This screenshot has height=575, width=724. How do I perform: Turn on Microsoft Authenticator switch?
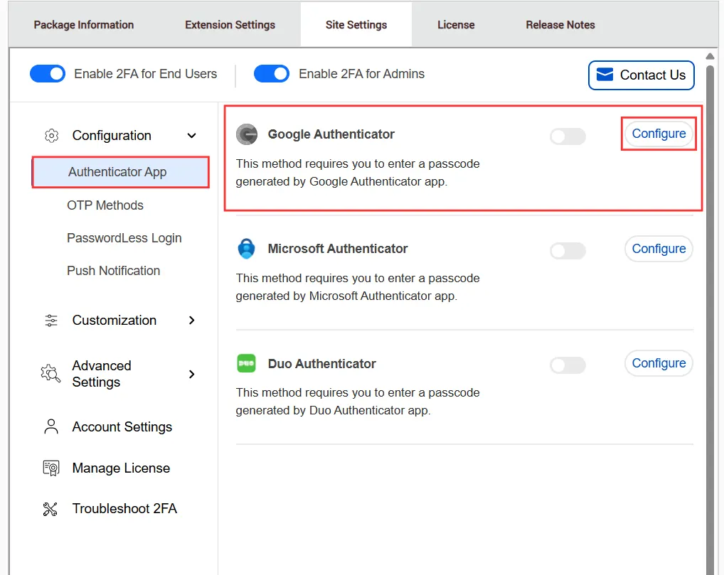[x=568, y=250]
